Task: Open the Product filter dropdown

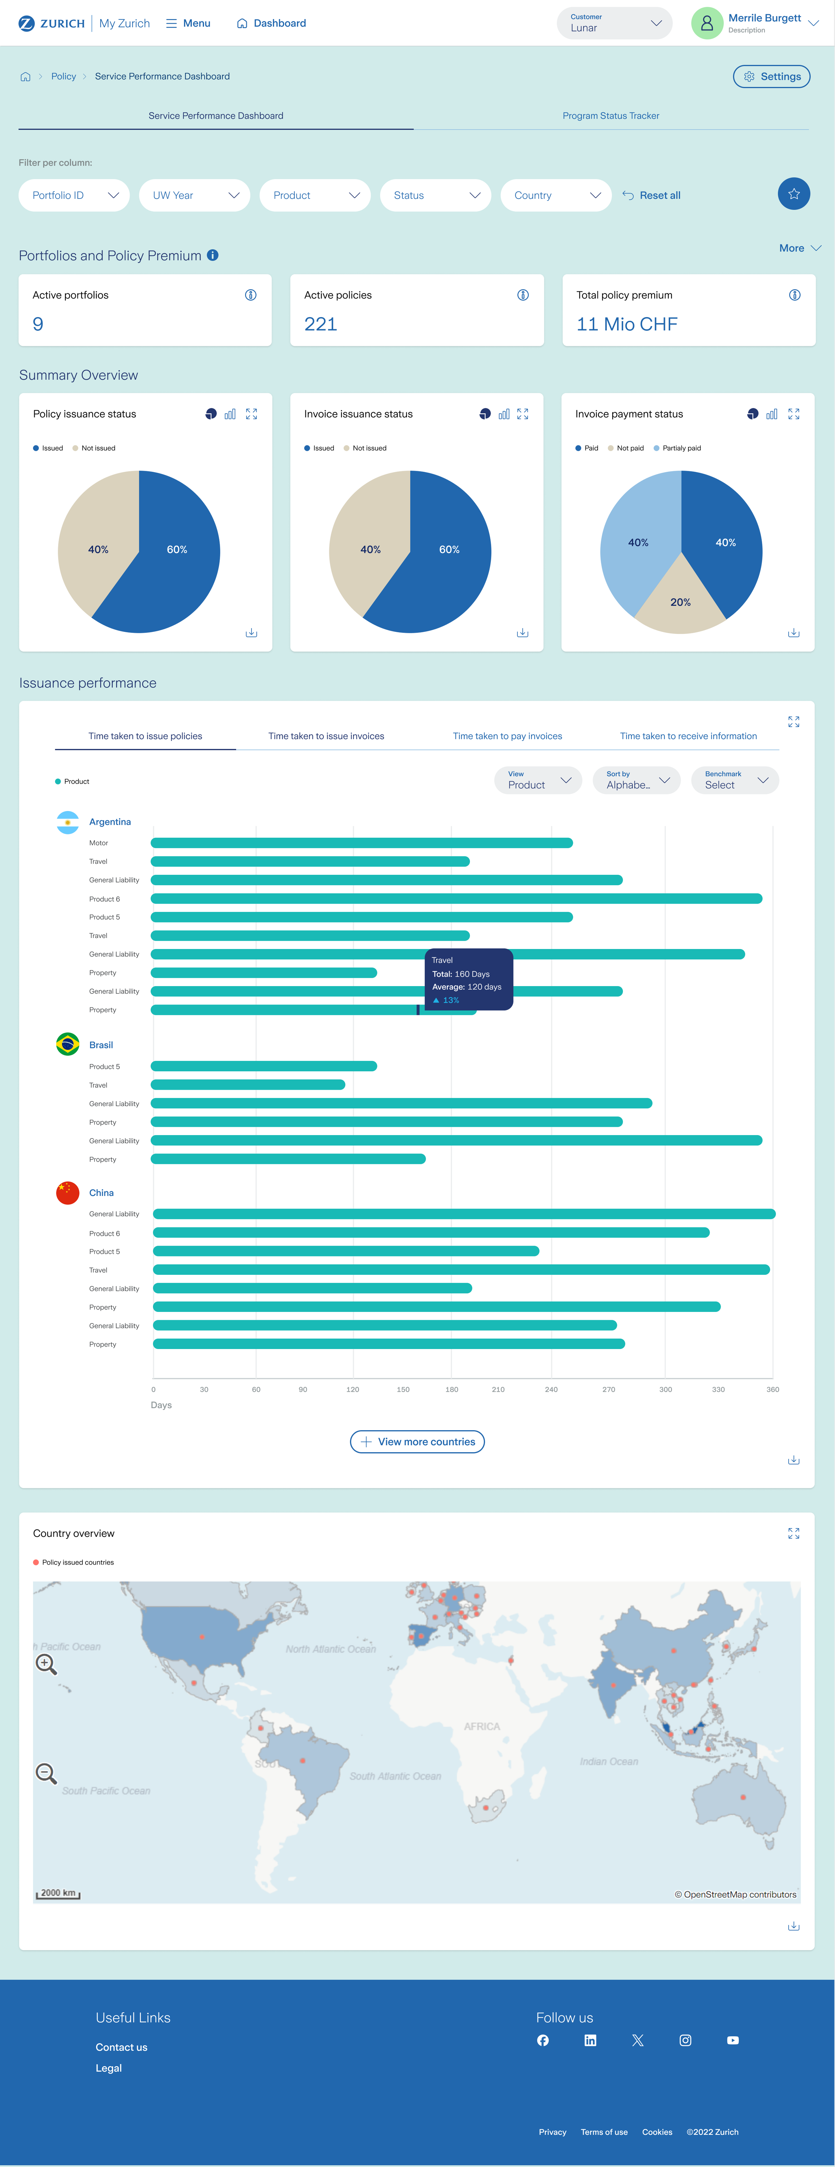Action: (315, 195)
